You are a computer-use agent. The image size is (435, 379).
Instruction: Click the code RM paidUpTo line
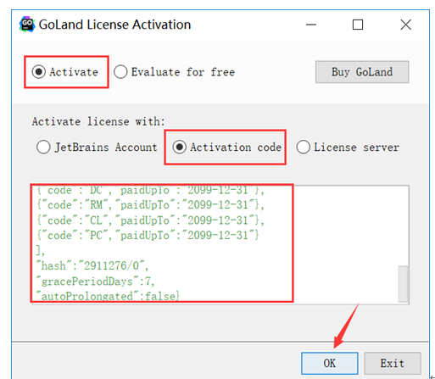(x=151, y=204)
